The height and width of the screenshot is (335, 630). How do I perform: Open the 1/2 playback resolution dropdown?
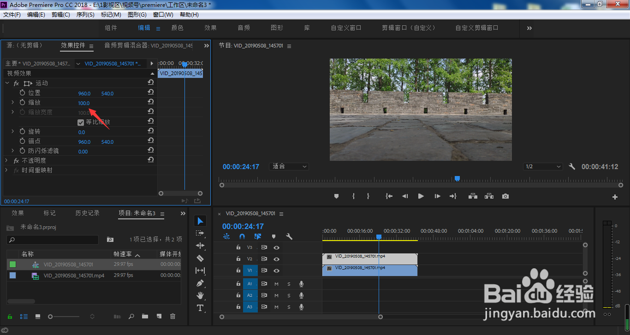click(543, 167)
